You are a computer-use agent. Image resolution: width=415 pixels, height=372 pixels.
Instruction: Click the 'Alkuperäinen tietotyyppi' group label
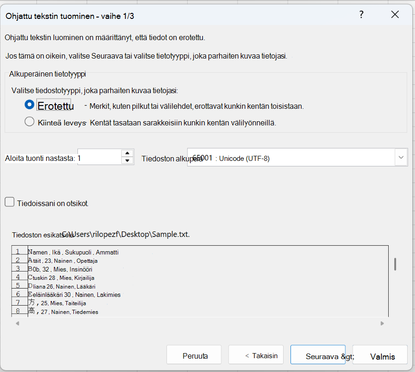click(47, 74)
